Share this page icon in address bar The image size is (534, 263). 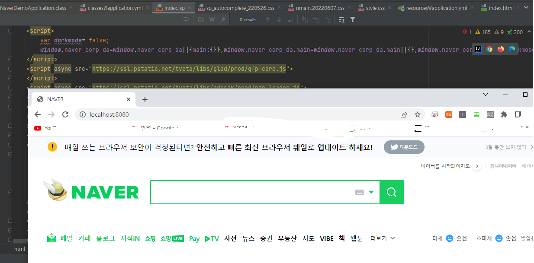click(404, 114)
